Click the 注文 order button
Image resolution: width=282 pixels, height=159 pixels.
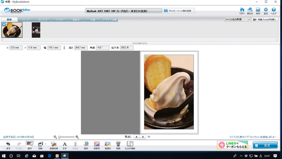[265, 145]
